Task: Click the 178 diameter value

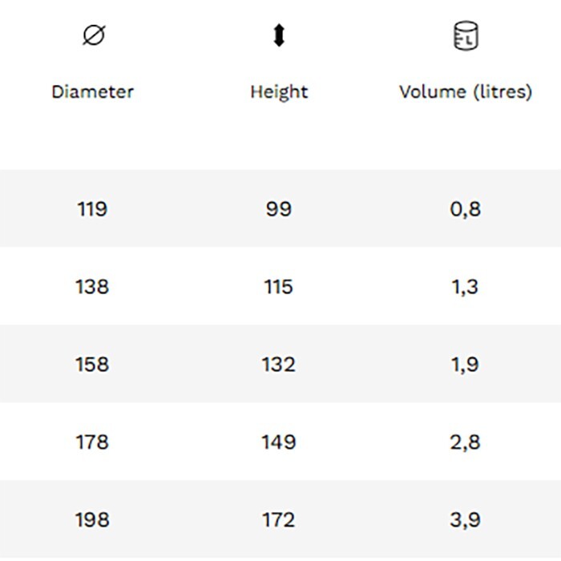Action: [x=92, y=442]
